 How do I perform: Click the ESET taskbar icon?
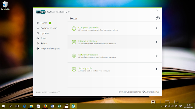[73, 106]
